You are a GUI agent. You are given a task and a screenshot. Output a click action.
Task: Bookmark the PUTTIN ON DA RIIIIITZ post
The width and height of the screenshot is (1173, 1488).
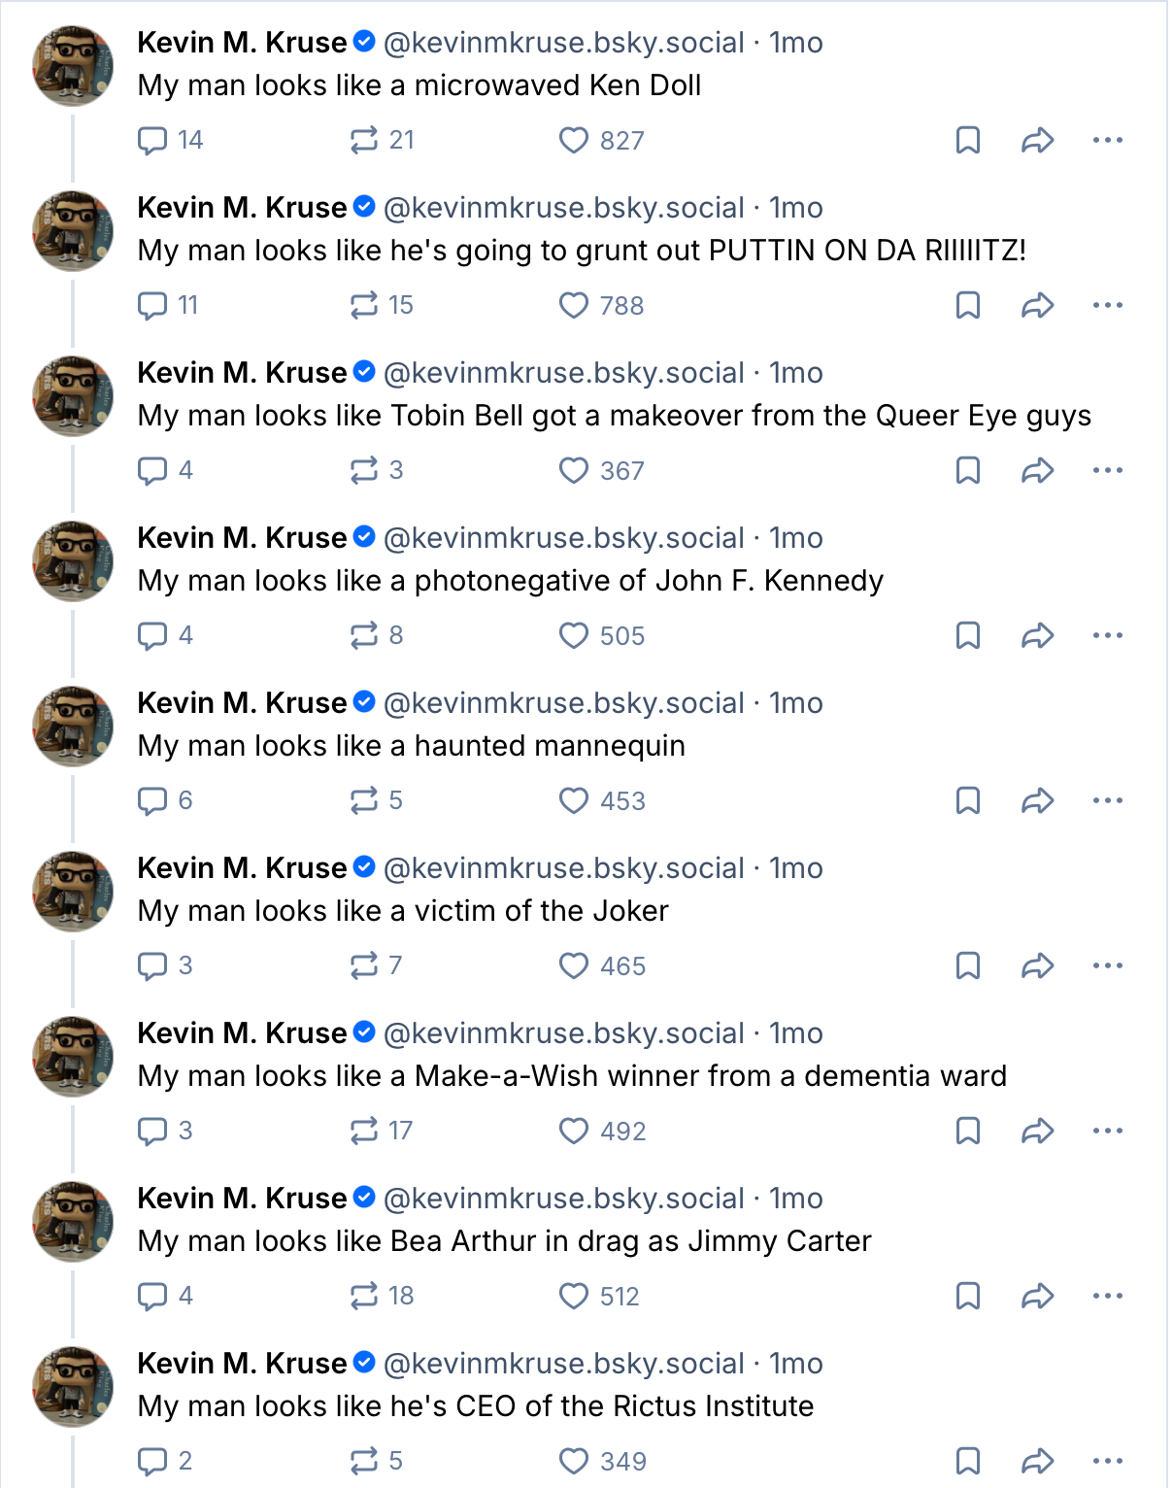968,306
